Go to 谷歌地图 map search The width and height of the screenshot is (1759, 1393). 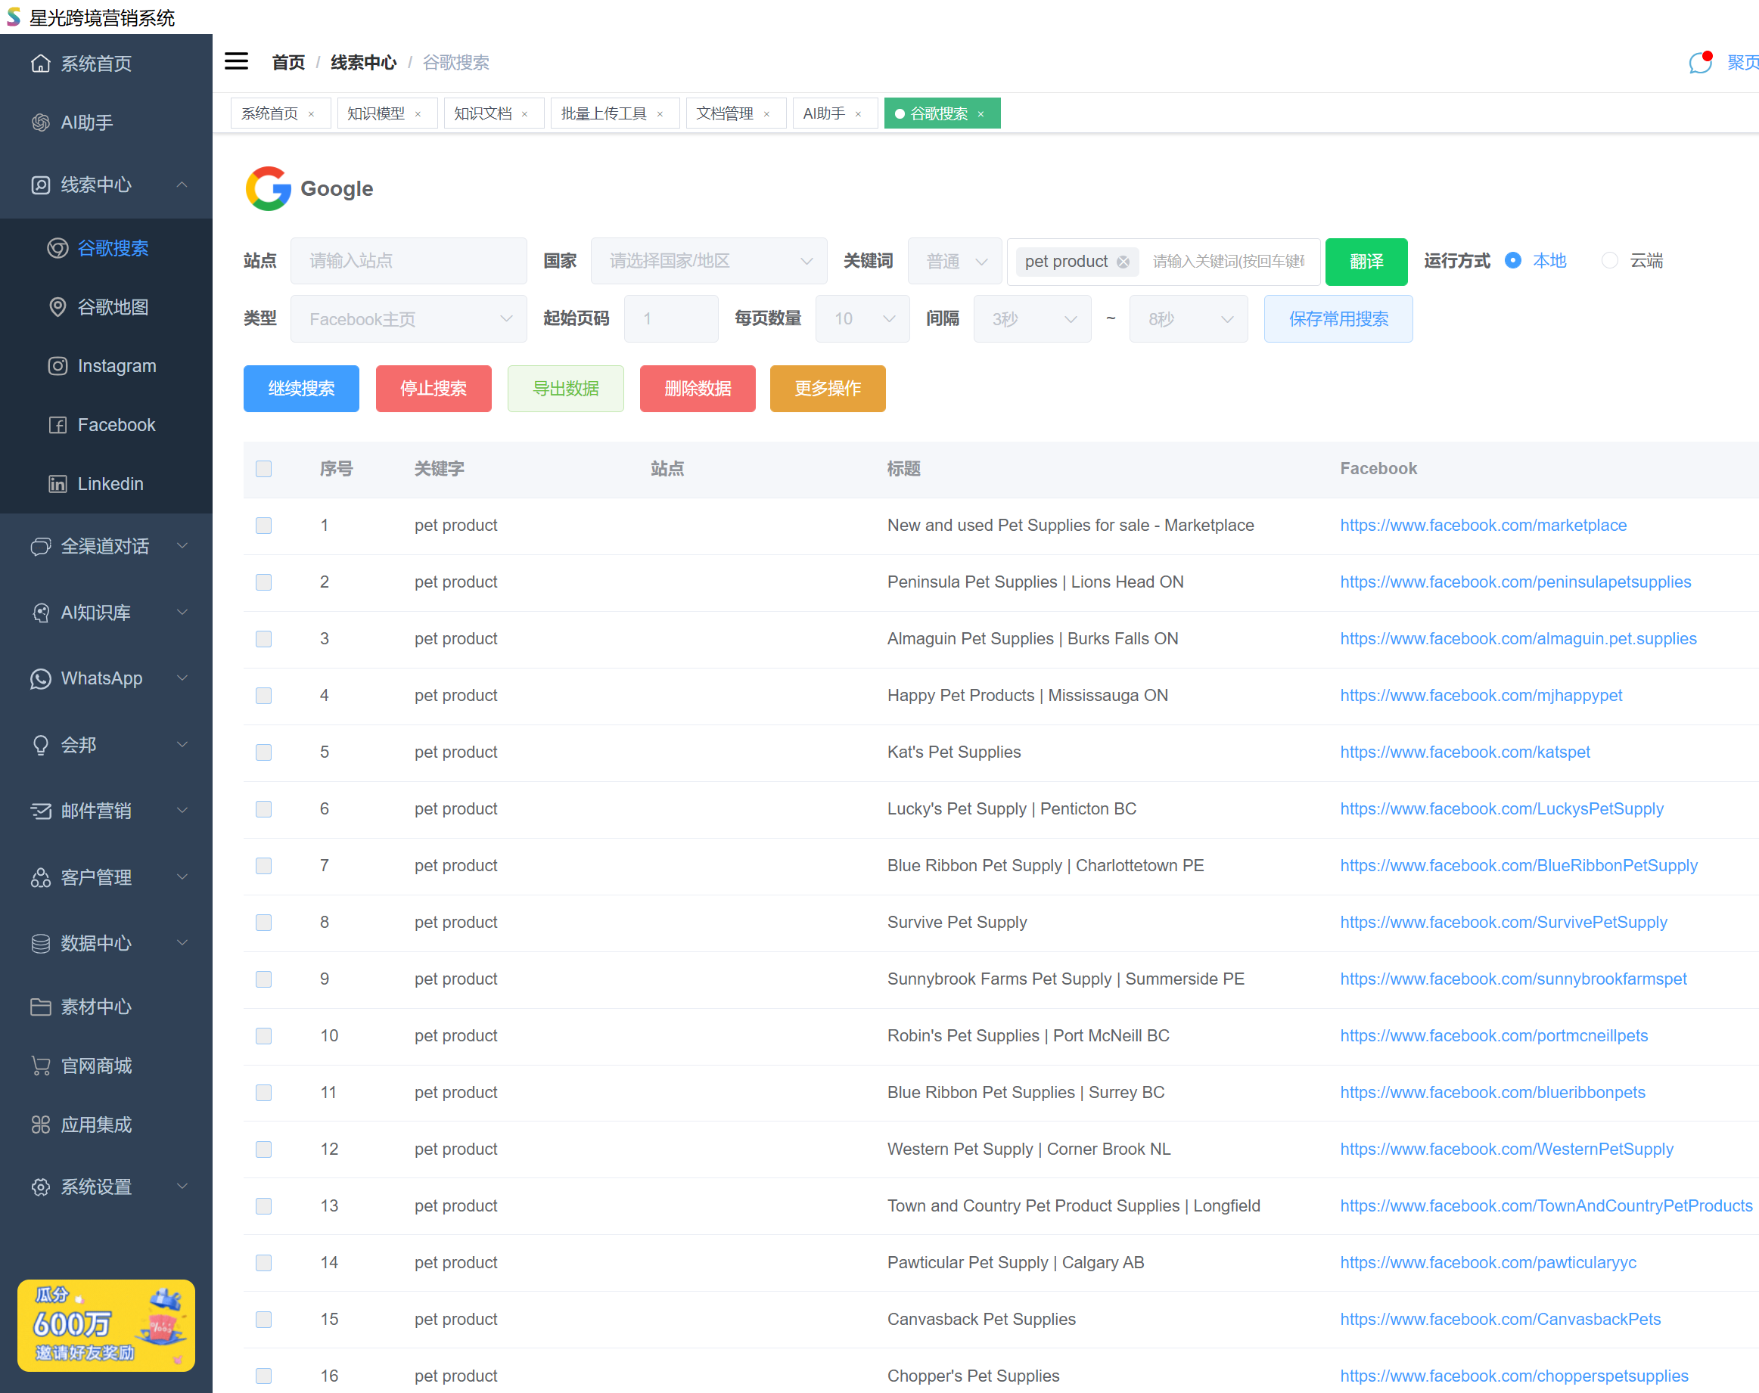[113, 308]
